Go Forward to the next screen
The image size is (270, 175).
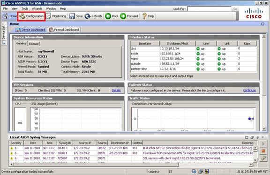[129, 16]
